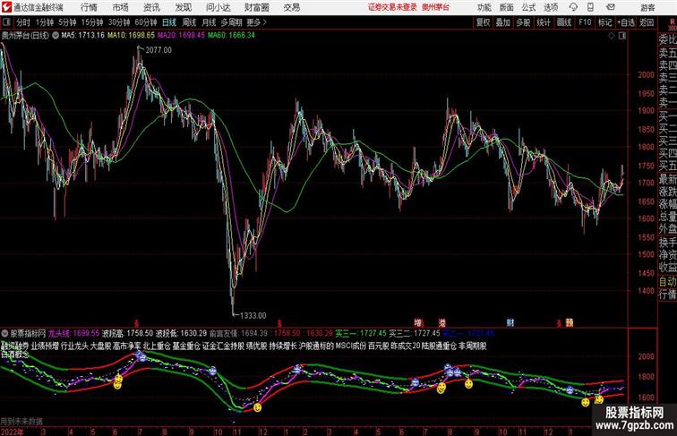Switch to the 1分钟 period tab

(45, 22)
